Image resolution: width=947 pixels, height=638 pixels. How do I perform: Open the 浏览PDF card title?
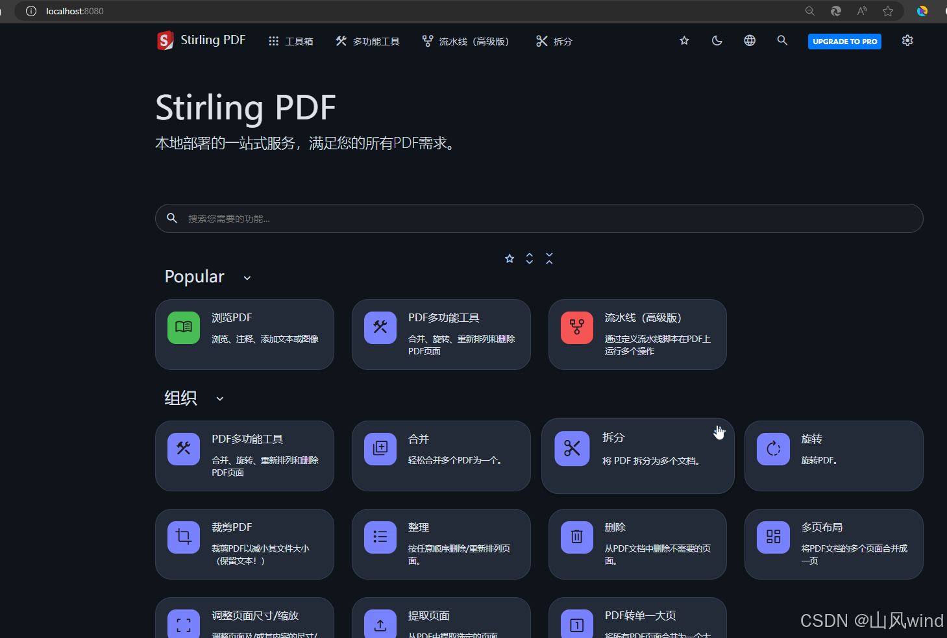click(x=232, y=317)
